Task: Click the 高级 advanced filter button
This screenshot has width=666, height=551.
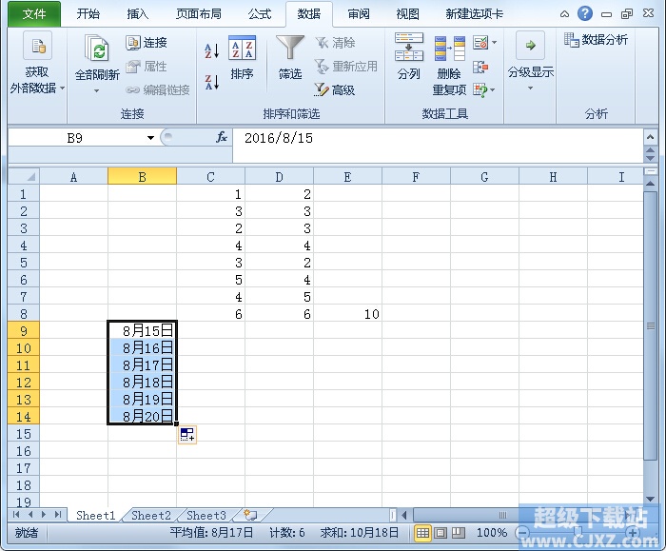Action: tap(335, 89)
